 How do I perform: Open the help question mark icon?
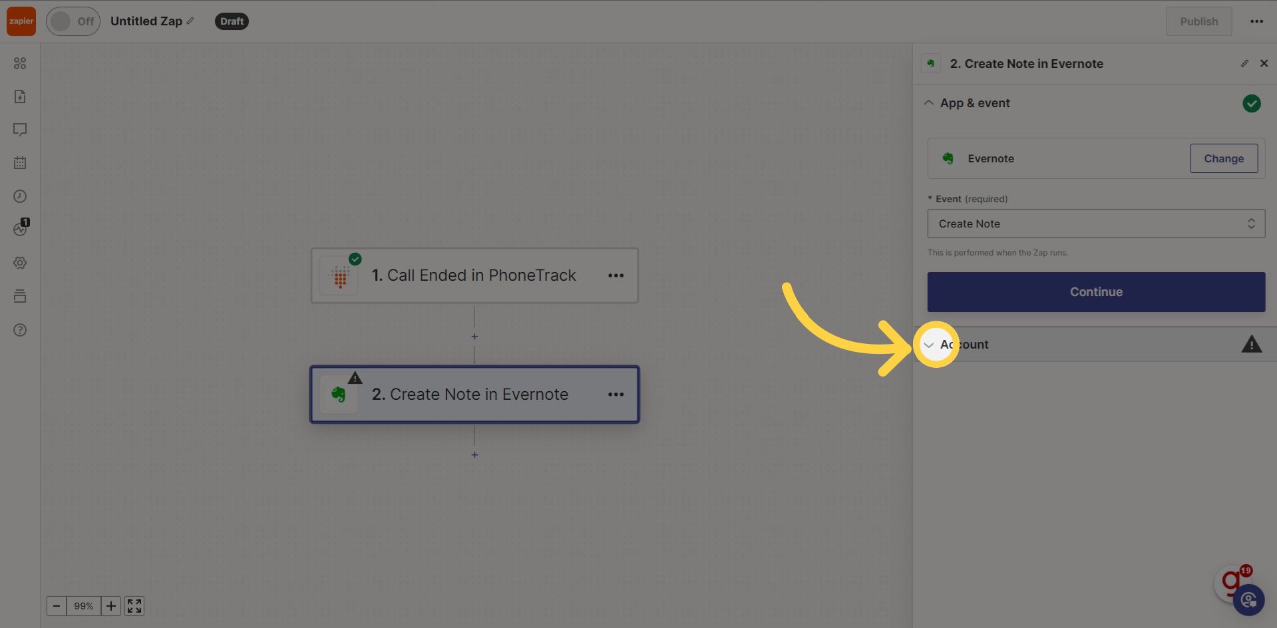pyautogui.click(x=20, y=330)
